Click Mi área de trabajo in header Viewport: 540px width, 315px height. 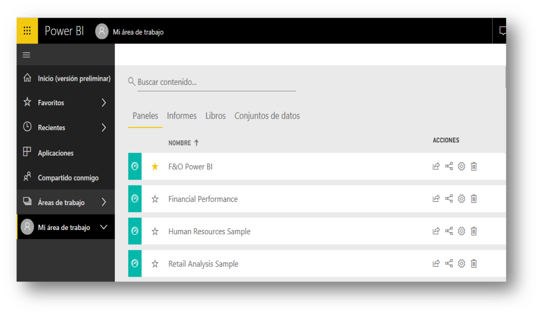click(138, 32)
